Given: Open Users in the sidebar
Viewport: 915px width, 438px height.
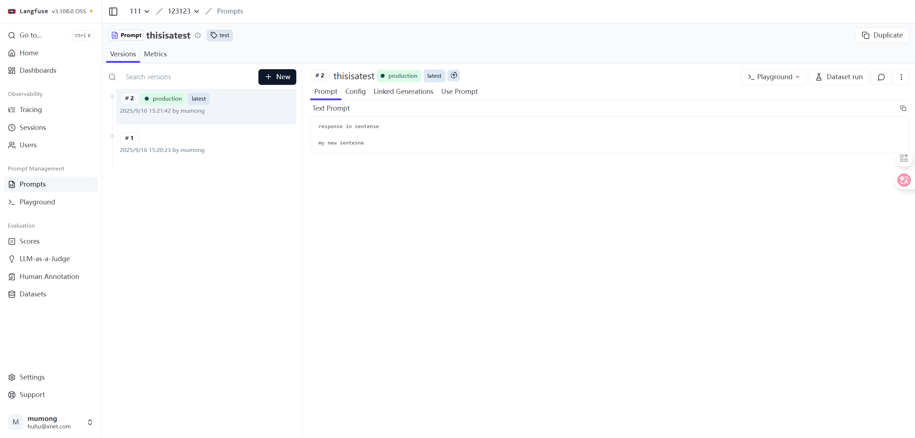Looking at the screenshot, I should point(51,145).
